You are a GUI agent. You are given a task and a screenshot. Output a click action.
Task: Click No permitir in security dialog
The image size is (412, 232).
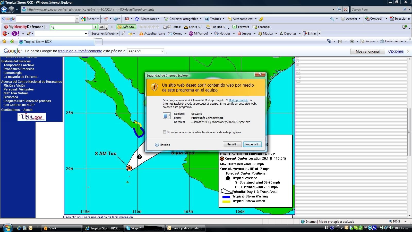click(x=252, y=144)
